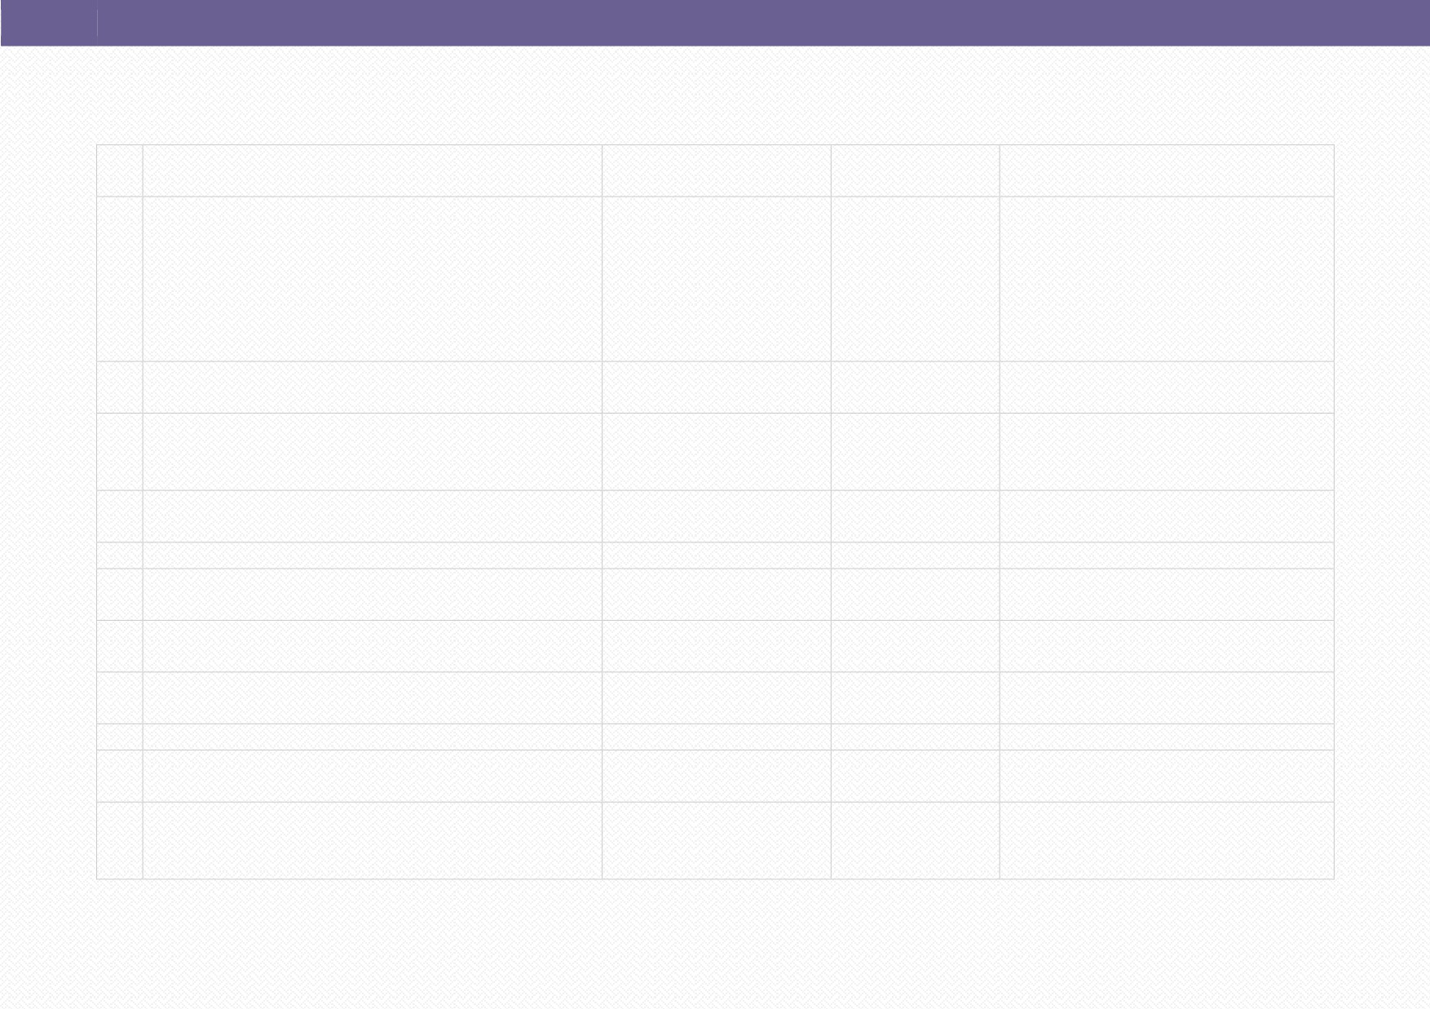Click small left segment of purple header
This screenshot has width=1430, height=1009.
(49, 23)
